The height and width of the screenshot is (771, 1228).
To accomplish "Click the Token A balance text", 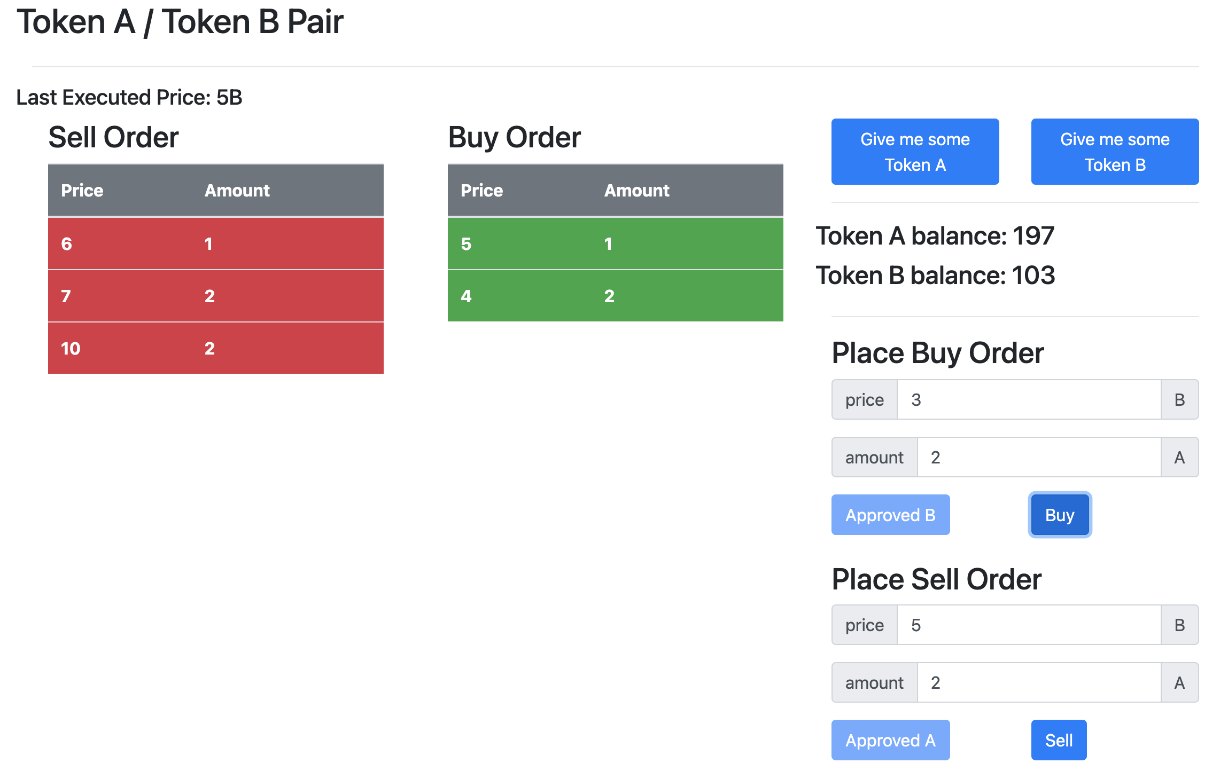I will click(x=935, y=235).
